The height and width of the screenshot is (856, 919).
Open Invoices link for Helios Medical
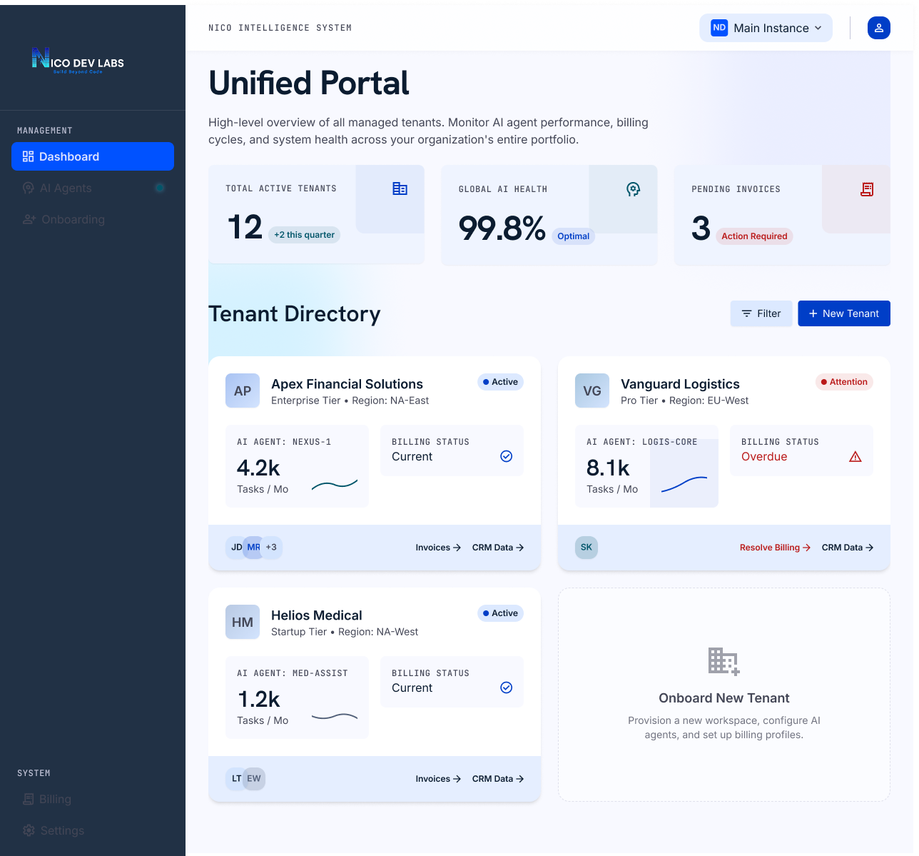coord(438,779)
